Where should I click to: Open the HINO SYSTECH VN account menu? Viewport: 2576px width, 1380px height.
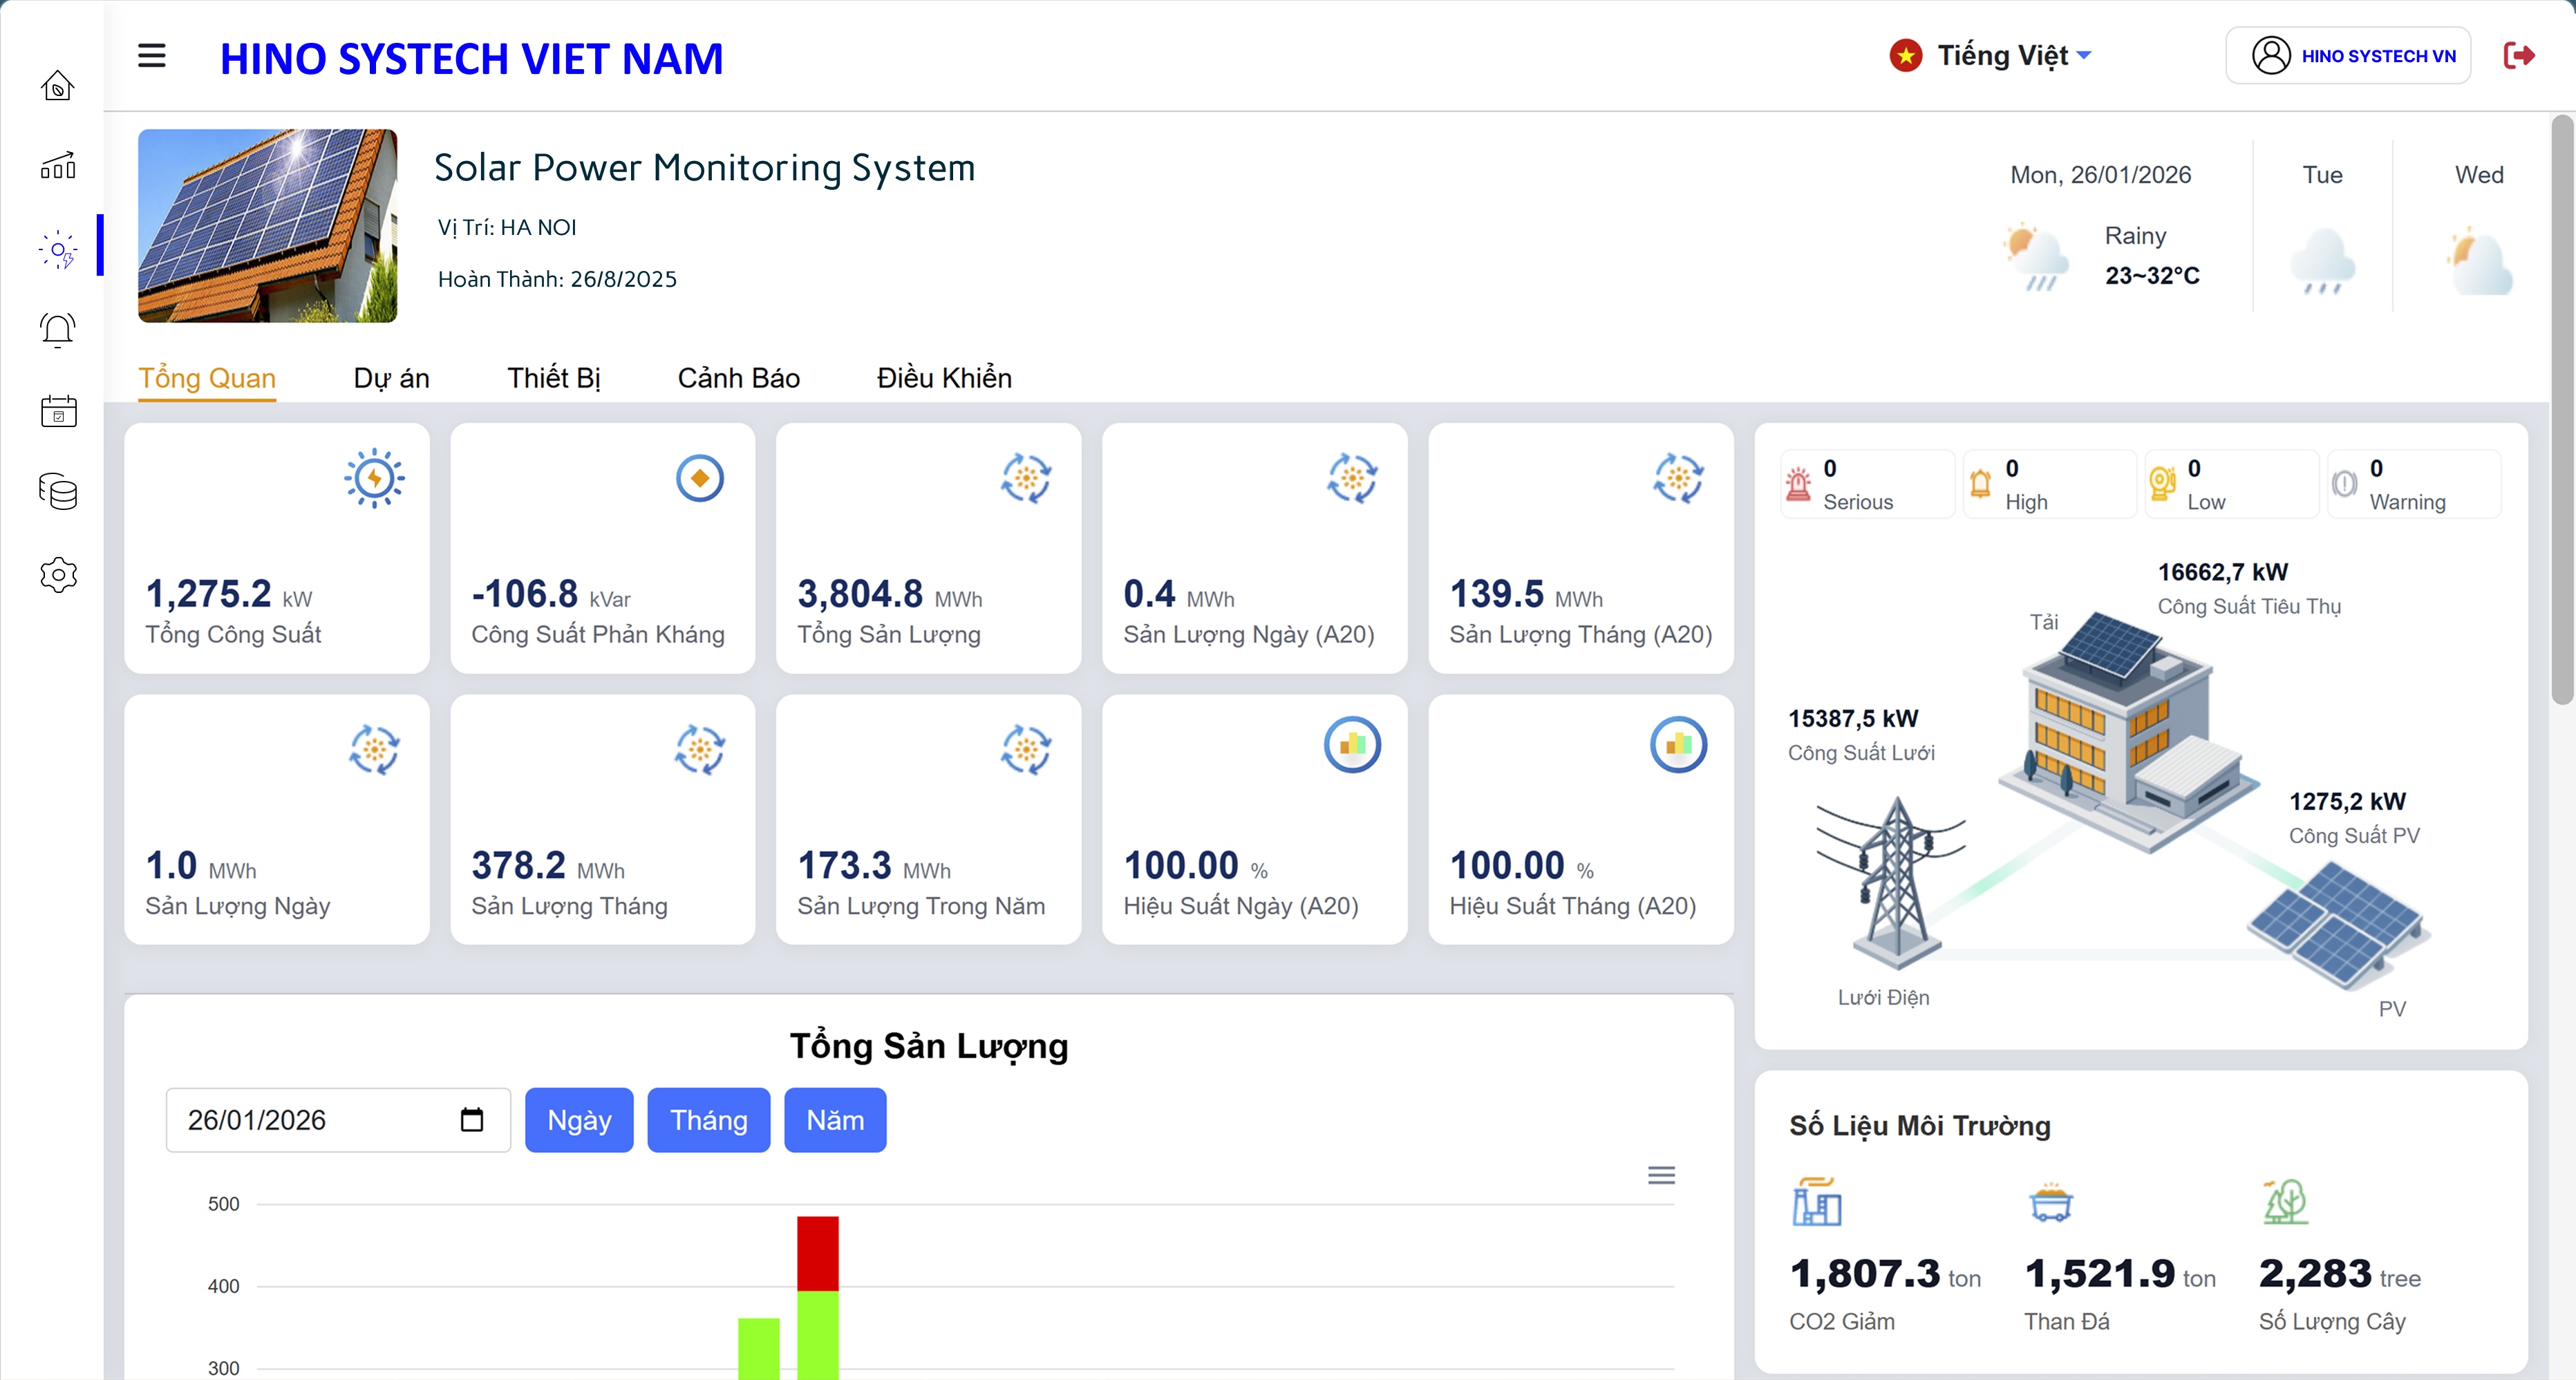pos(2347,56)
